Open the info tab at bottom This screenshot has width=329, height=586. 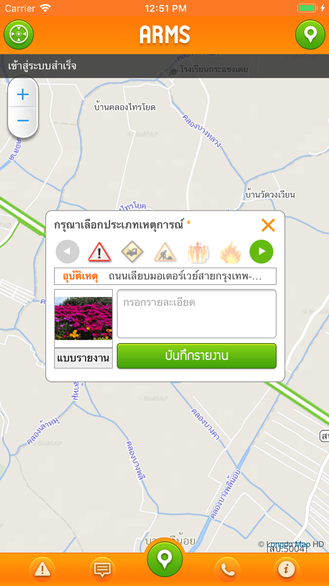click(x=287, y=570)
